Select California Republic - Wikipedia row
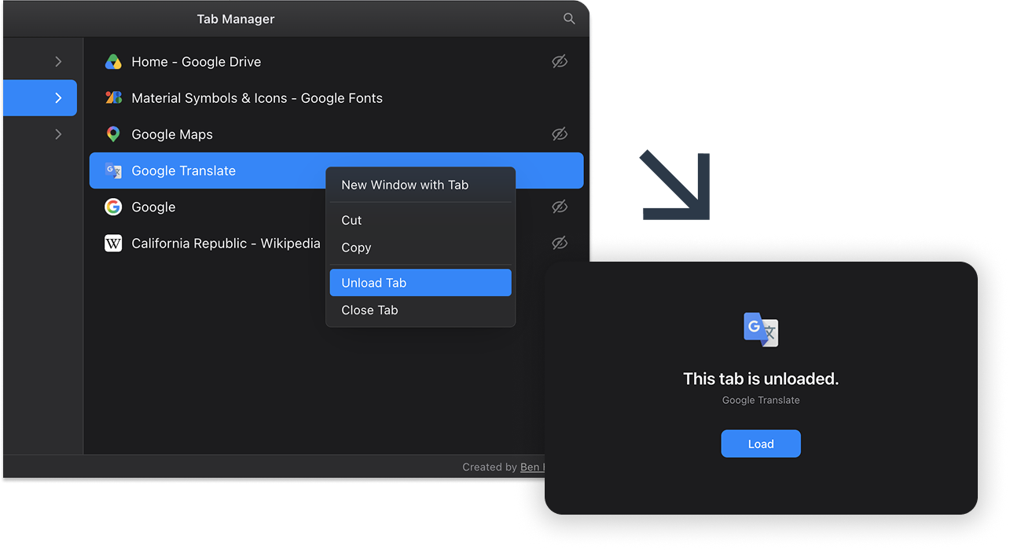The width and height of the screenshot is (1010, 550). click(336, 244)
